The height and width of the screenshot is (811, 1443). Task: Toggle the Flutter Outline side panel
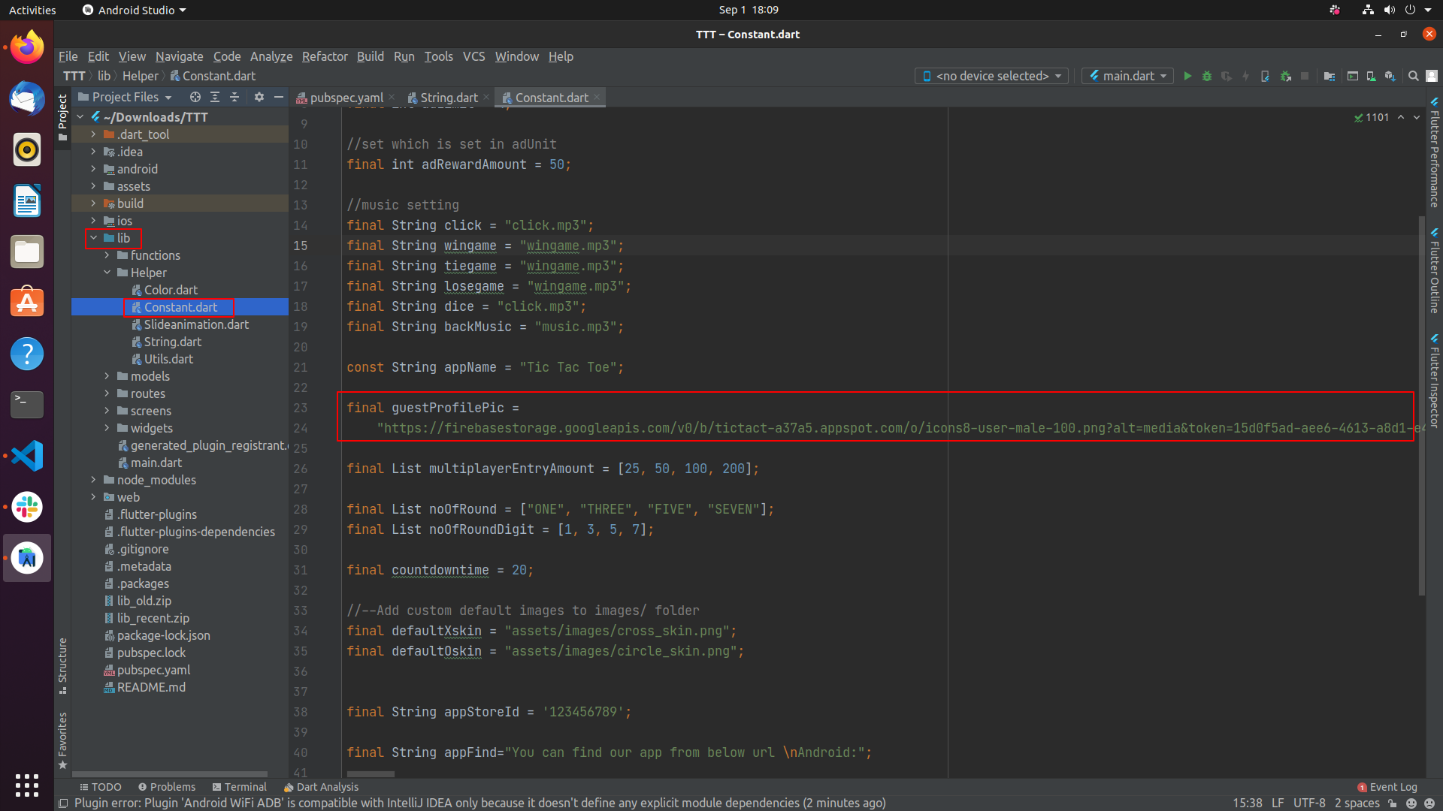coord(1435,271)
